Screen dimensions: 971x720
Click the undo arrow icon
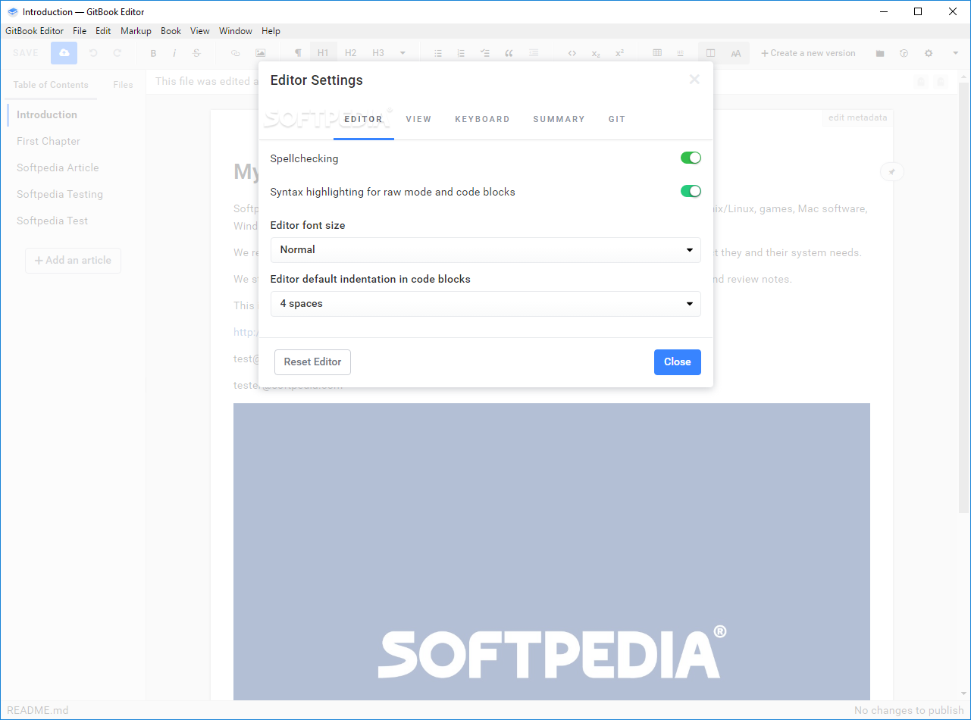coord(93,53)
